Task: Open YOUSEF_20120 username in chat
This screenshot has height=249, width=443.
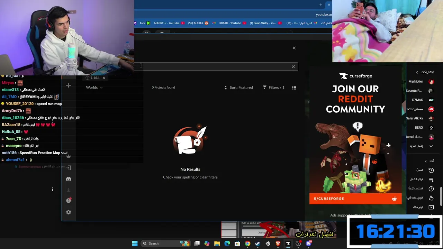Action: pos(19,104)
